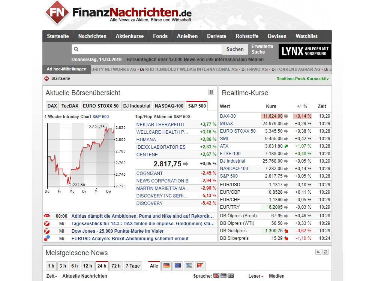Filter news by EU flag
Viewport: 375px width, 281px height.
tap(178, 266)
